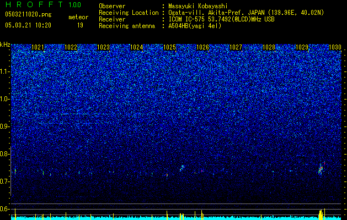The height and width of the screenshot is (220, 347).
Task: Click the Receiver label
Action: [112, 19]
